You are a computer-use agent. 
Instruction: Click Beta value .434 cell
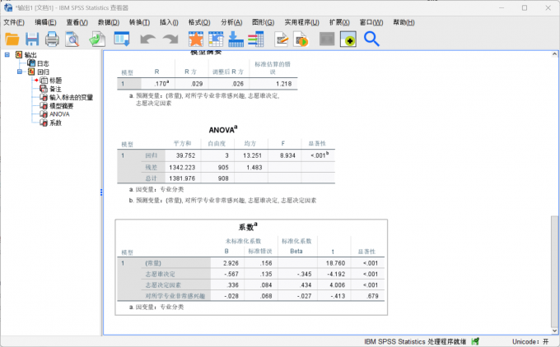coord(306,285)
